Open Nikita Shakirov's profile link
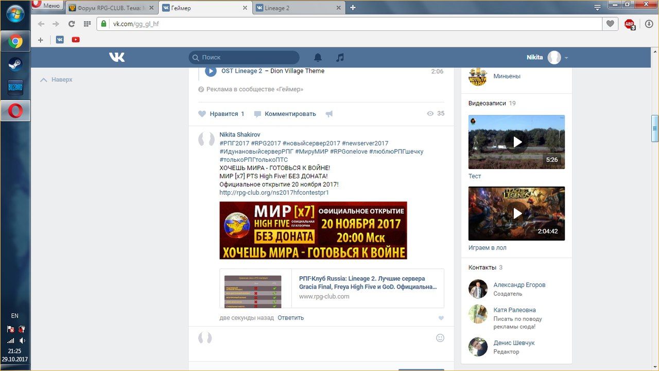 [240, 134]
